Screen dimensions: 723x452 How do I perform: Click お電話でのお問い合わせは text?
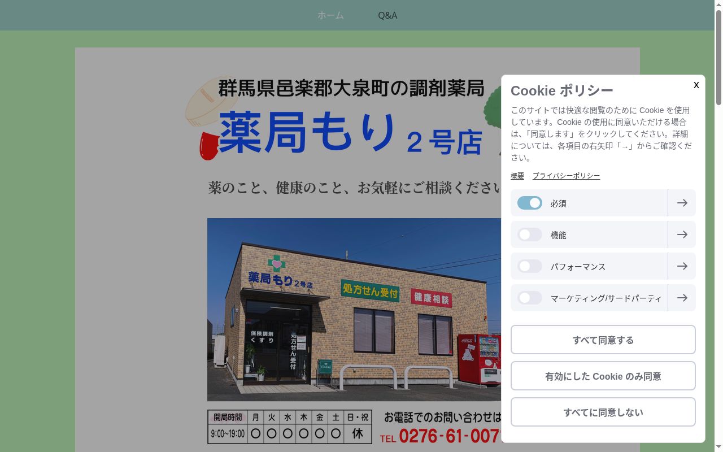click(443, 418)
